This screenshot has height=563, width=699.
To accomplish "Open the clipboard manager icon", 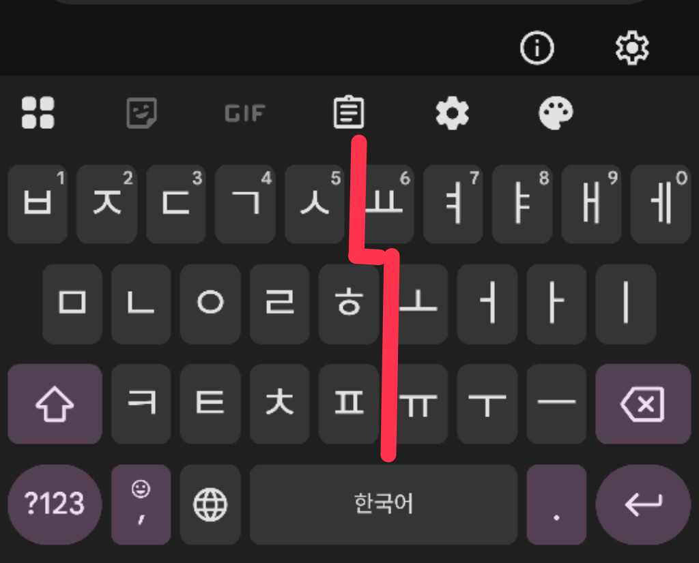I will point(349,112).
